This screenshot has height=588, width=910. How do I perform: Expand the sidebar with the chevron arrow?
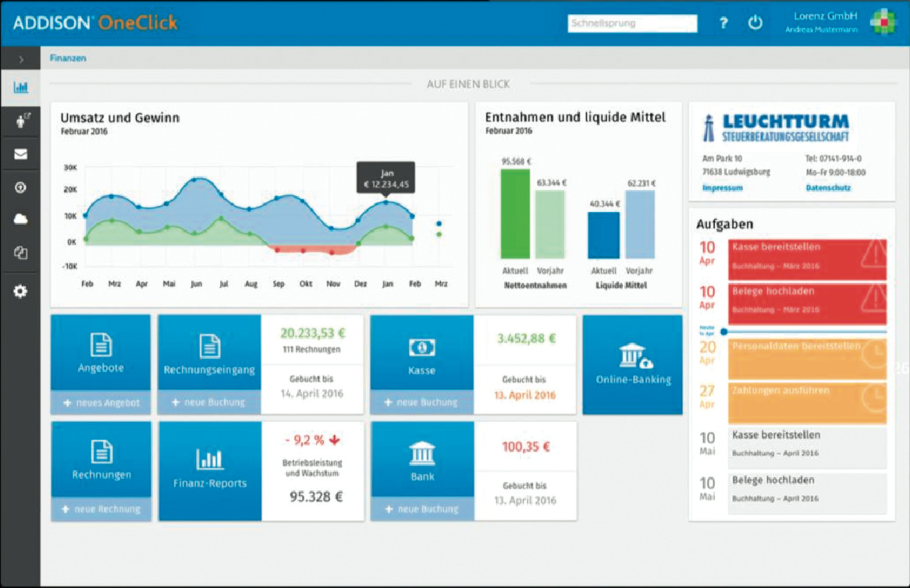pyautogui.click(x=21, y=59)
